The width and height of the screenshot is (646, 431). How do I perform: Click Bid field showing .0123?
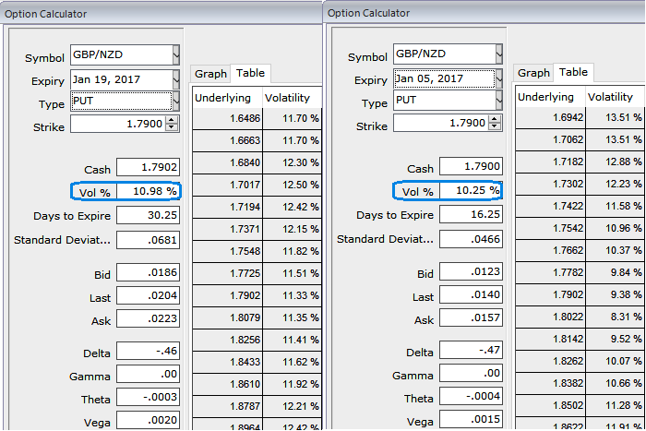tap(471, 271)
